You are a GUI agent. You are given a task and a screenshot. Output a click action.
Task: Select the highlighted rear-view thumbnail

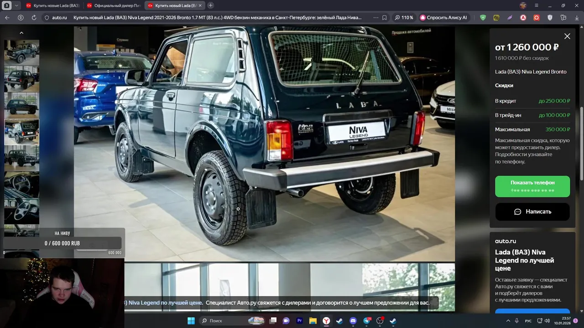click(21, 132)
